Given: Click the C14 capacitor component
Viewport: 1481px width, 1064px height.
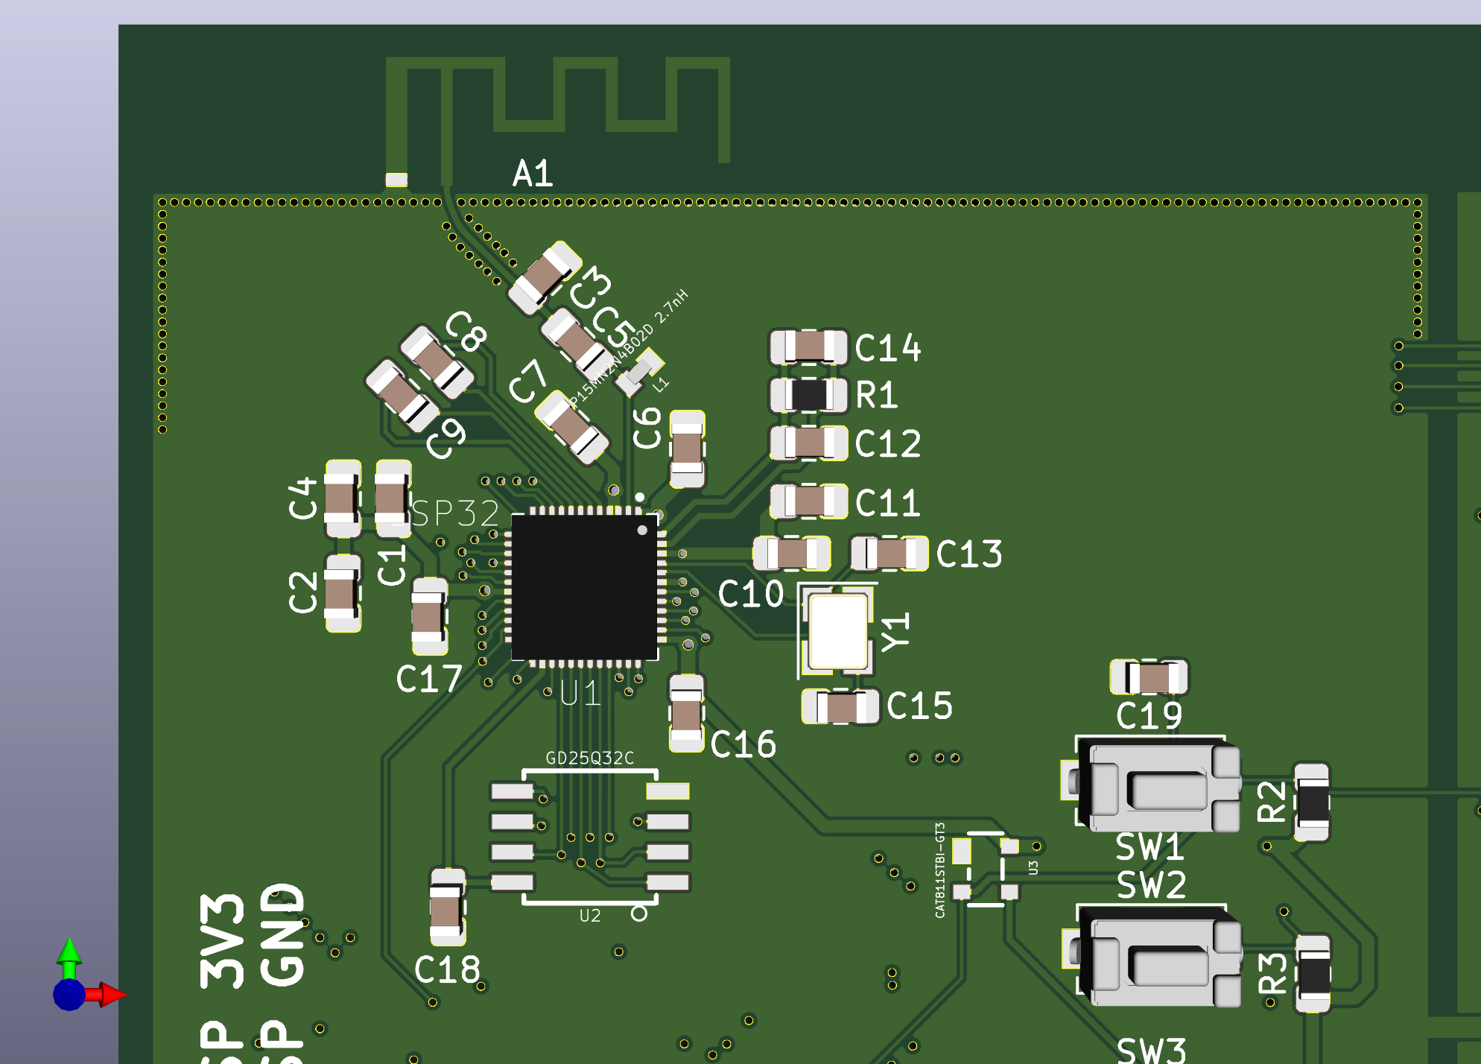Looking at the screenshot, I should [809, 347].
